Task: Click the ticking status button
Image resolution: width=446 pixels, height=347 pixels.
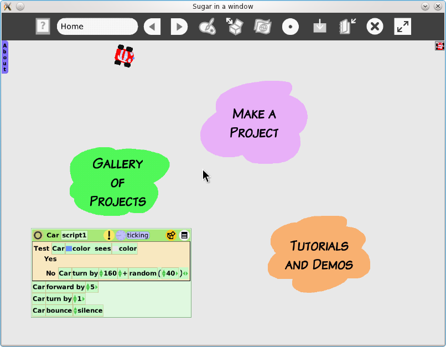Action: coord(138,235)
